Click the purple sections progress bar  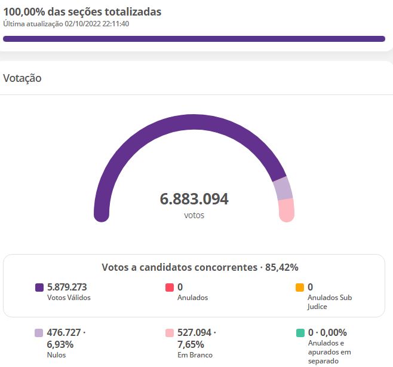[x=194, y=39]
